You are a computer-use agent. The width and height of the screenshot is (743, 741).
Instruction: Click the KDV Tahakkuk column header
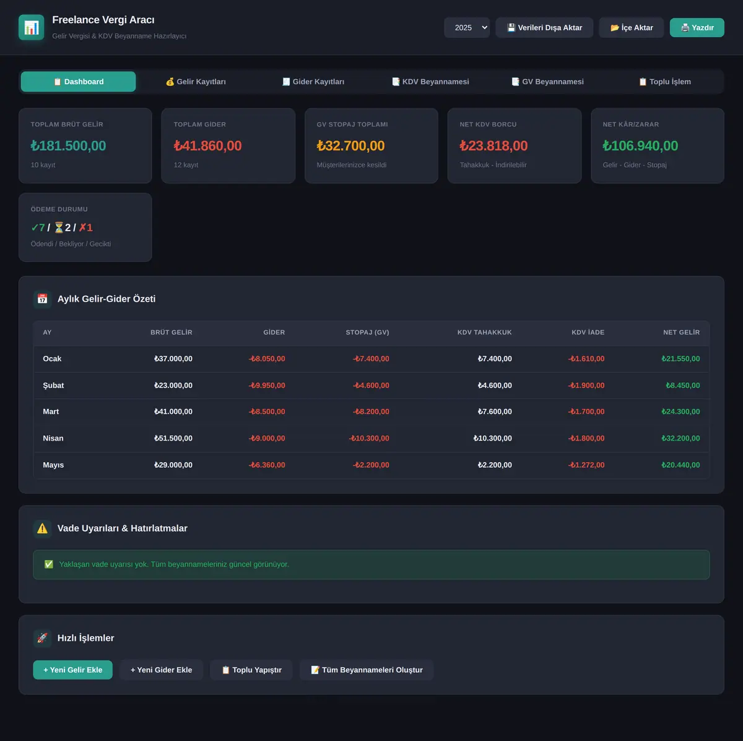485,333
